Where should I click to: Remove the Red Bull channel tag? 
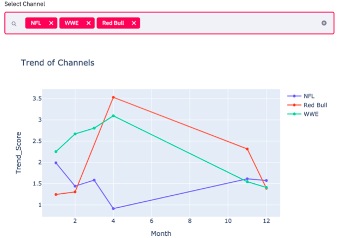(133, 23)
